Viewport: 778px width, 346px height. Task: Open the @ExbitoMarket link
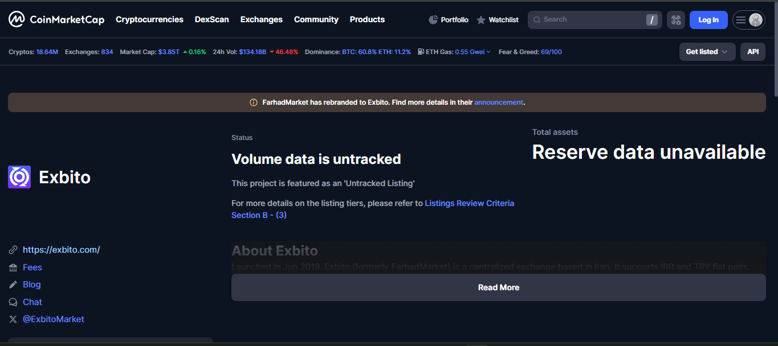54,319
